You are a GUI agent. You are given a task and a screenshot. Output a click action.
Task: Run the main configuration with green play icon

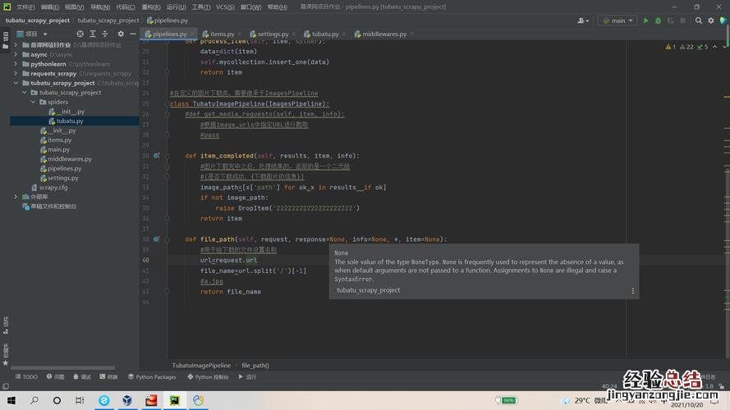click(x=645, y=20)
